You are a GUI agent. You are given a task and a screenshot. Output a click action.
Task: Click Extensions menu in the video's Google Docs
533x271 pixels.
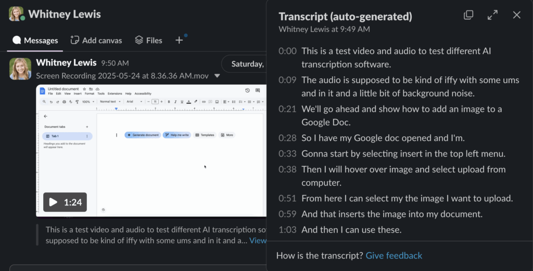pos(115,94)
